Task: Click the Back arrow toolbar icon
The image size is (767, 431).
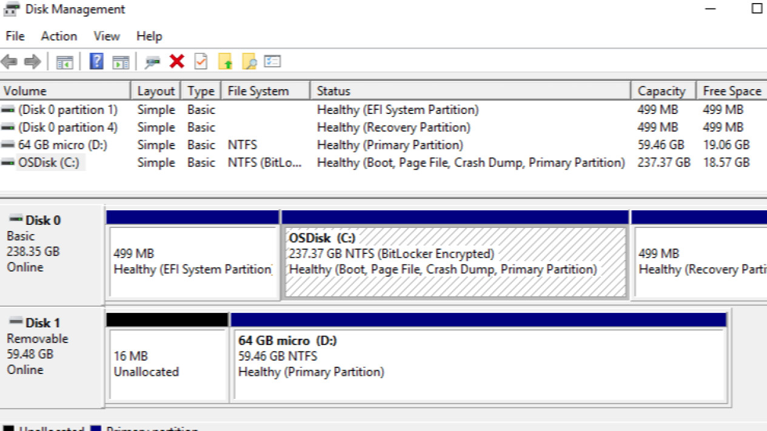Action: (9, 61)
